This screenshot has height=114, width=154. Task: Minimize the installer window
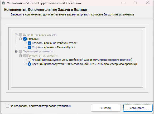tap(123, 3)
